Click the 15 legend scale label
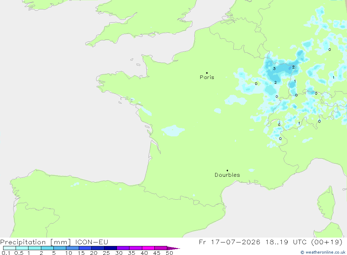The height and width of the screenshot is (255, 347). [x=81, y=253]
